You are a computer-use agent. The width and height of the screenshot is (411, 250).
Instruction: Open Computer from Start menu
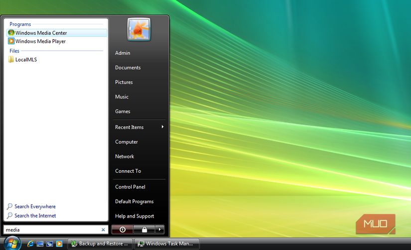point(127,142)
